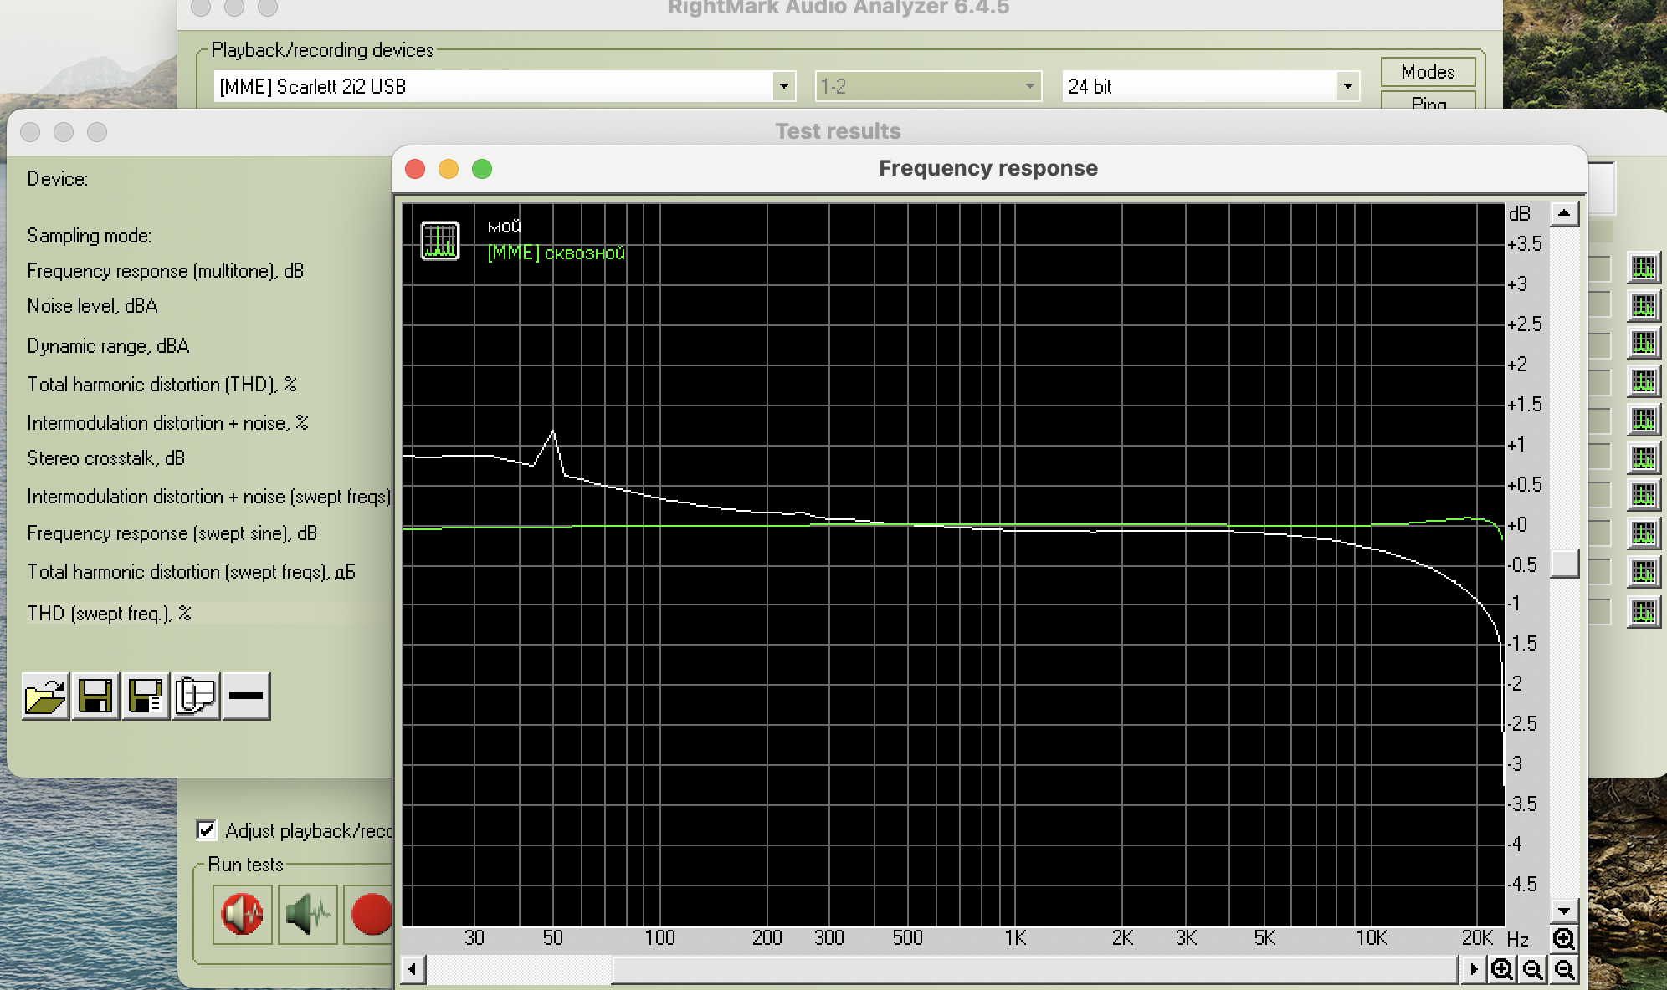
Task: Toggle Adjust playback/recording levels checkbox
Action: pyautogui.click(x=206, y=830)
